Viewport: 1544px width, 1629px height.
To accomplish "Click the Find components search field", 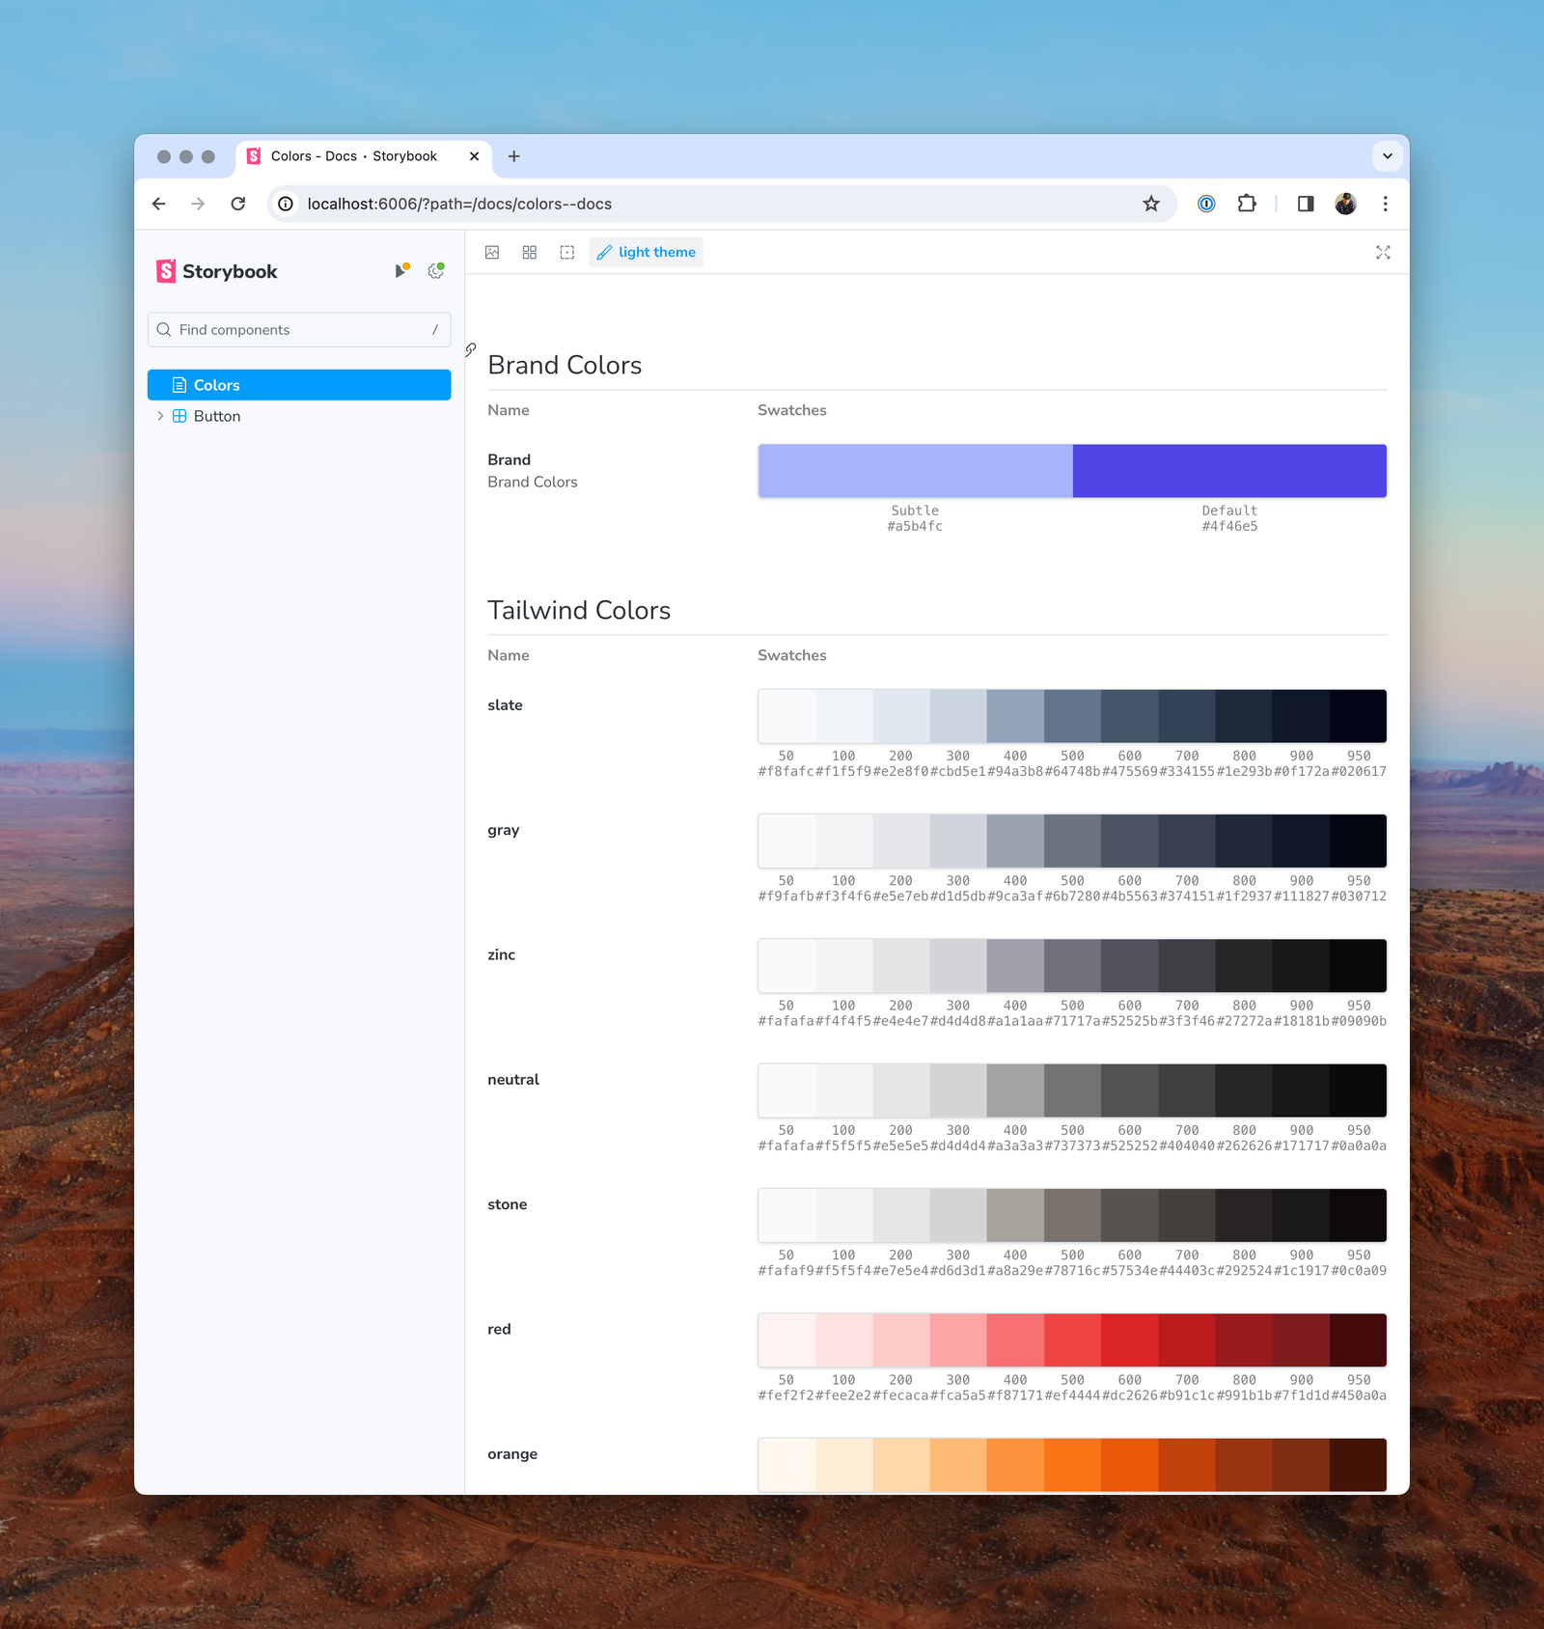I will [298, 329].
